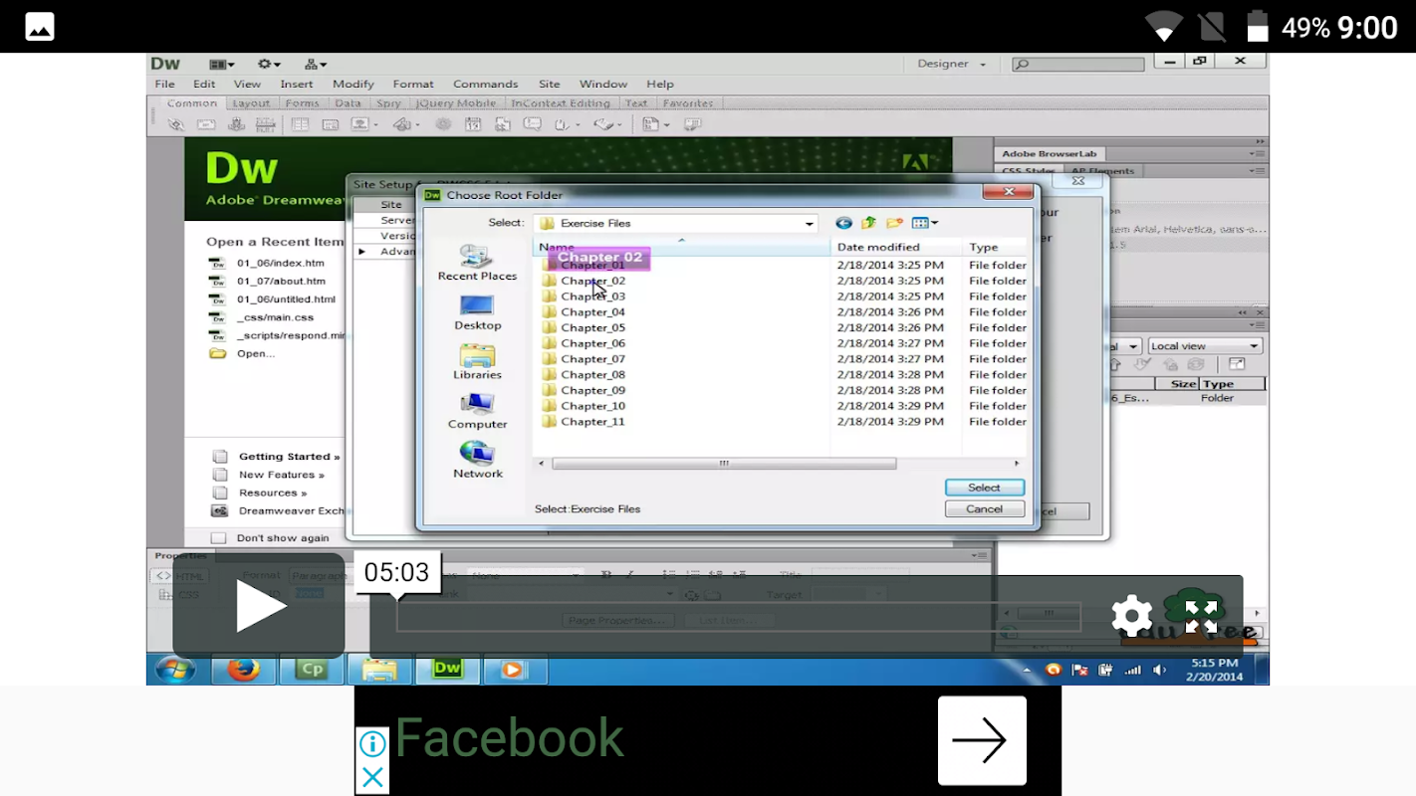Open recent file 01_06/index.htm
Screen dimensions: 1416x796
coord(281,264)
